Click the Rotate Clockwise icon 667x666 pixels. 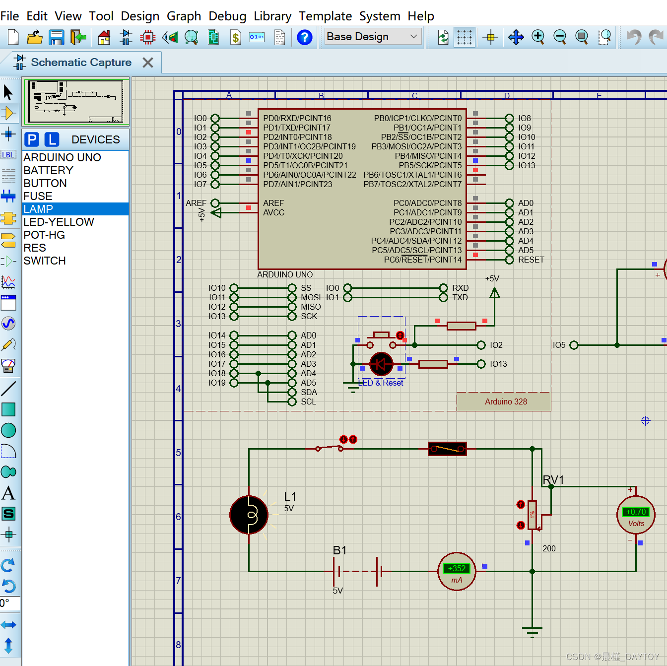8,565
